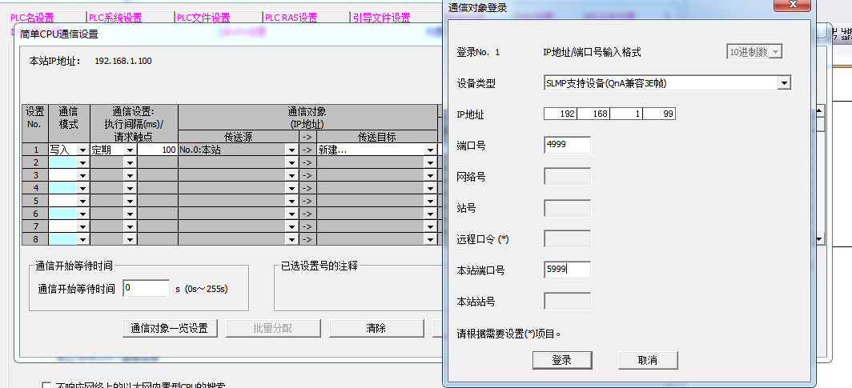This screenshot has width=852, height=388.
Task: Click the 取消 button
Action: tap(647, 360)
